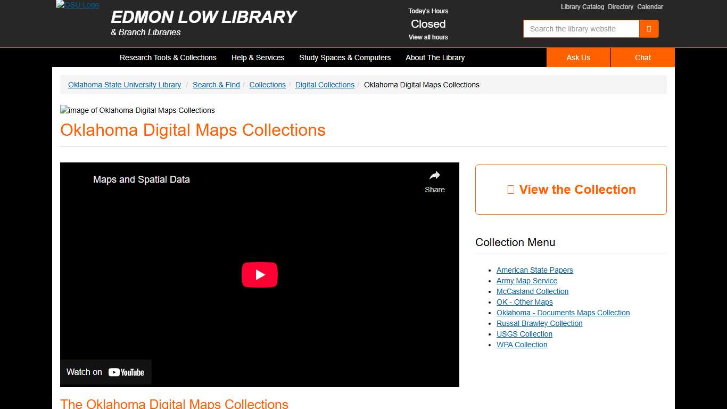Click the View the Collection button
The width and height of the screenshot is (727, 409).
571,189
